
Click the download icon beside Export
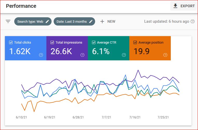[x=175, y=6]
